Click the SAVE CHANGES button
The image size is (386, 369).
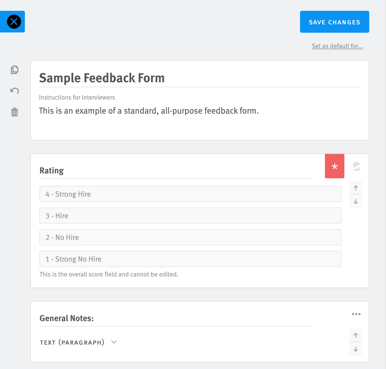pyautogui.click(x=334, y=22)
